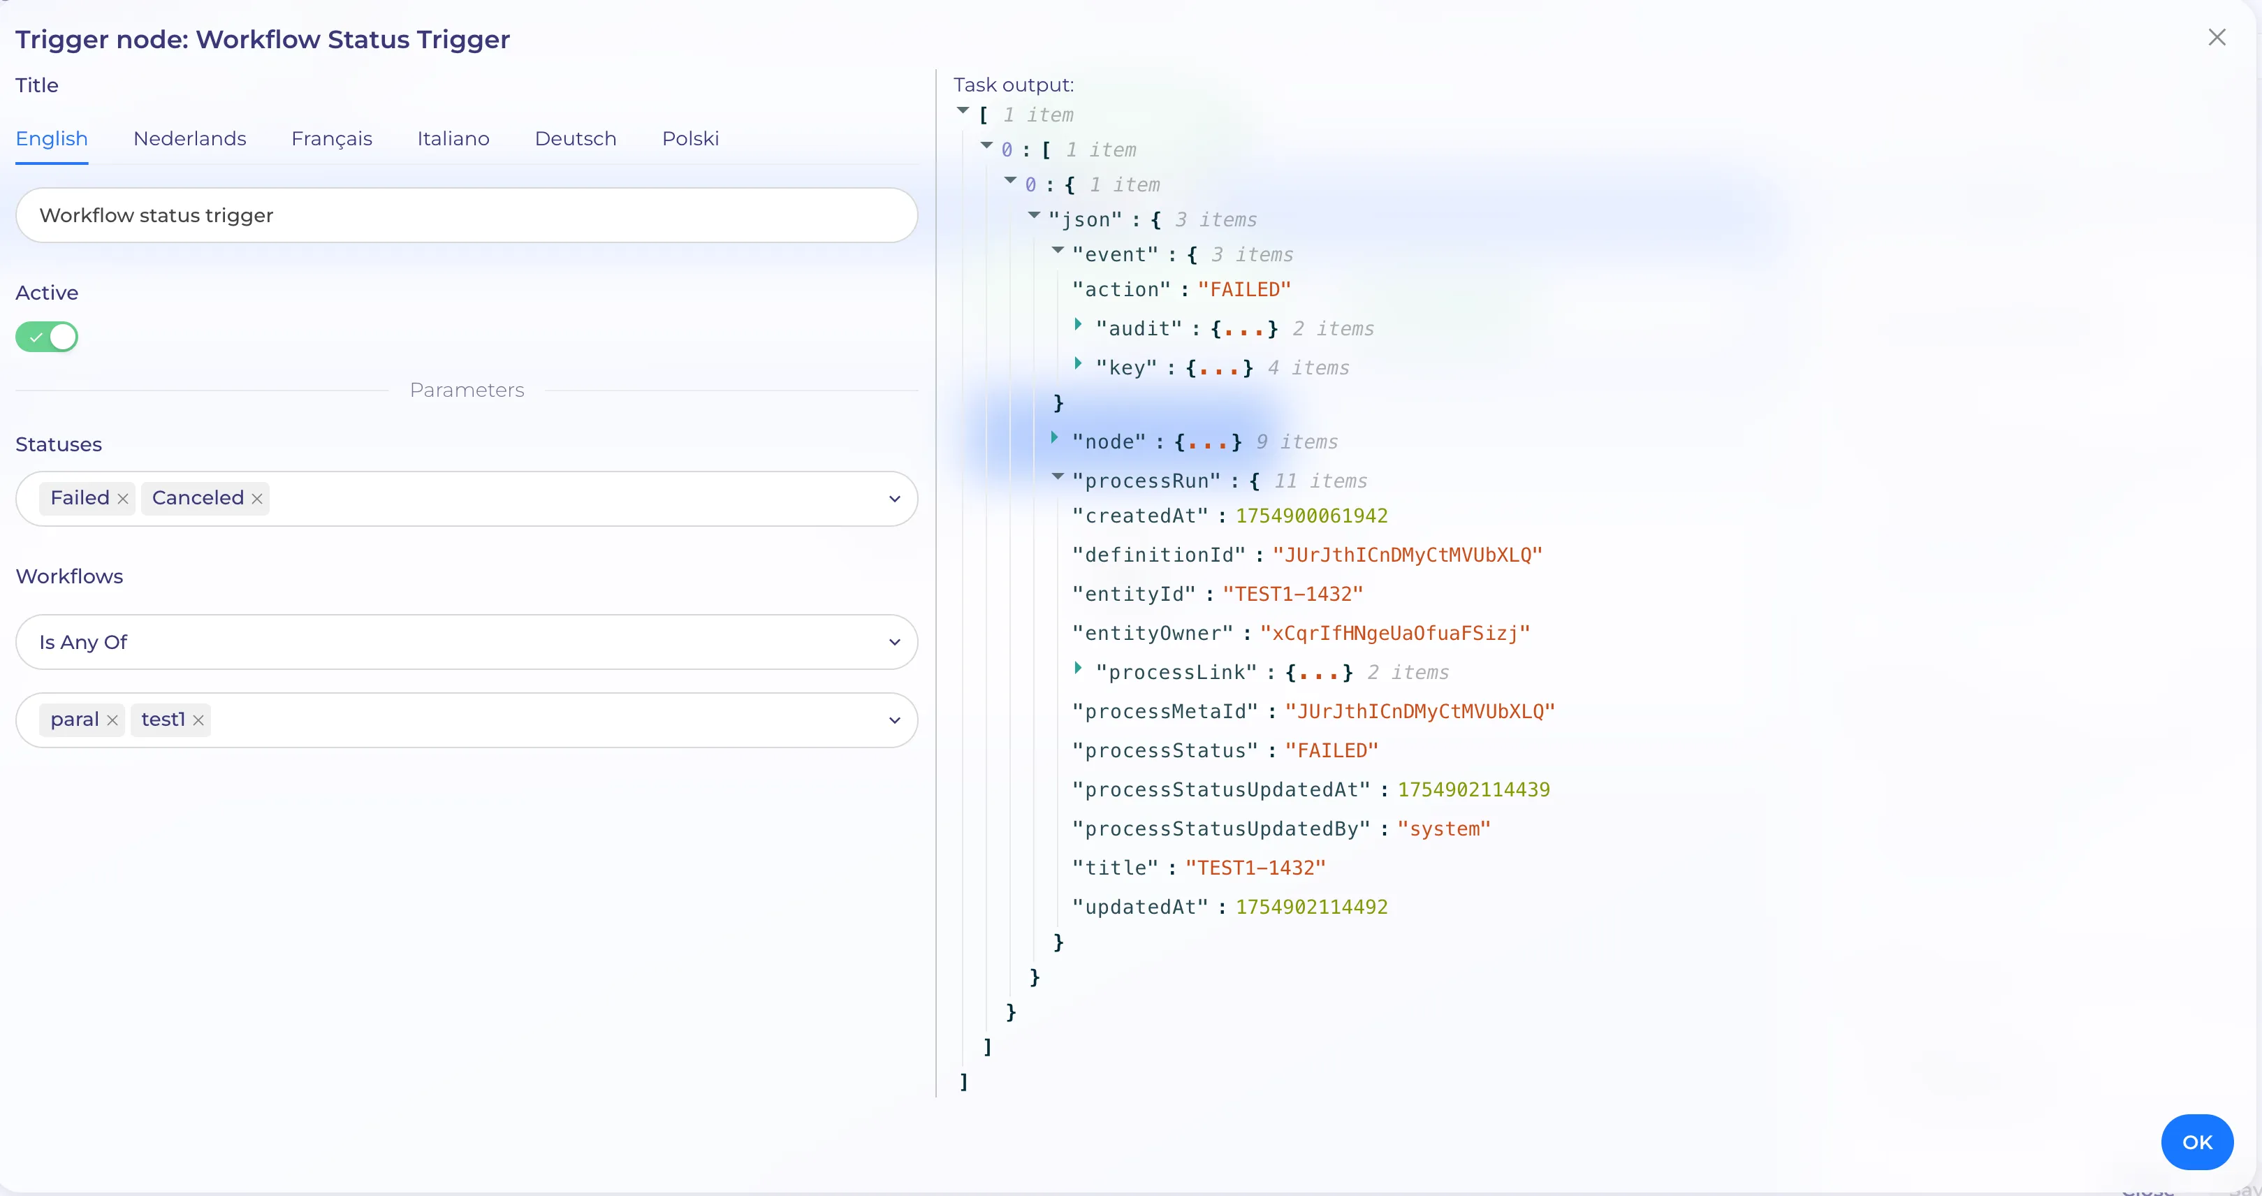Select the updatedAt value 1754902114492
Viewport: 2262px width, 1196px height.
pos(1312,908)
